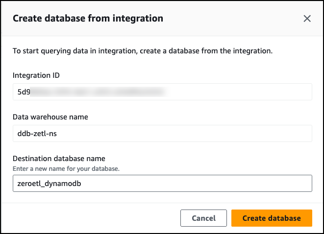Select the Integration ID field

[162, 92]
